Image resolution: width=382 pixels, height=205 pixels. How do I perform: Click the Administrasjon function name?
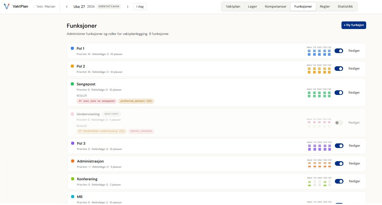pyautogui.click(x=90, y=161)
